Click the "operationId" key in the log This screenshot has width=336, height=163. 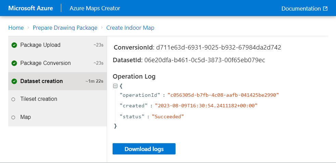click(140, 95)
